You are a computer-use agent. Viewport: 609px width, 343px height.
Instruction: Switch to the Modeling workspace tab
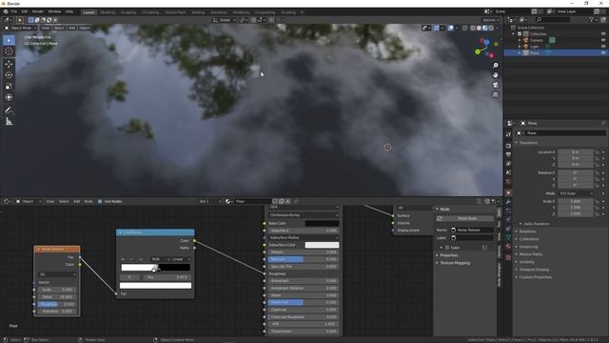coord(108,12)
